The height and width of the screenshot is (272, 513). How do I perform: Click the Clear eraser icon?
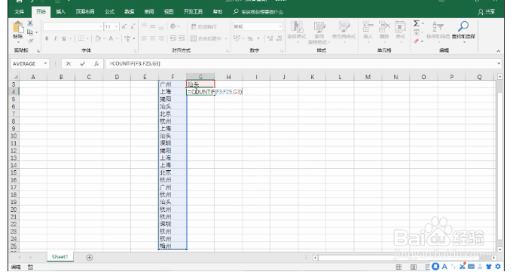coord(416,41)
